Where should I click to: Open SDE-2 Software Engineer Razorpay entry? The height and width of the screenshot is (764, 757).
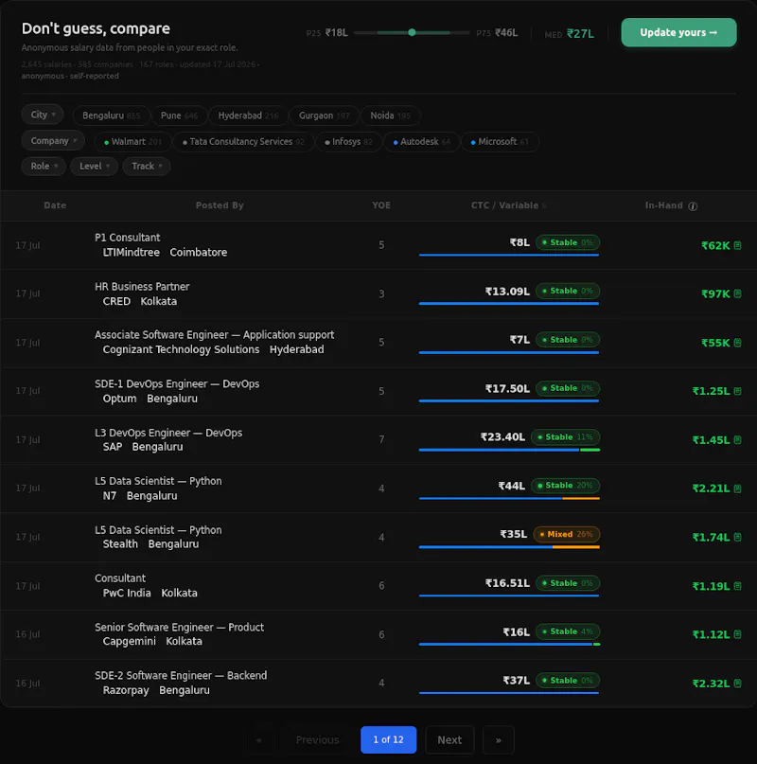tap(378, 684)
